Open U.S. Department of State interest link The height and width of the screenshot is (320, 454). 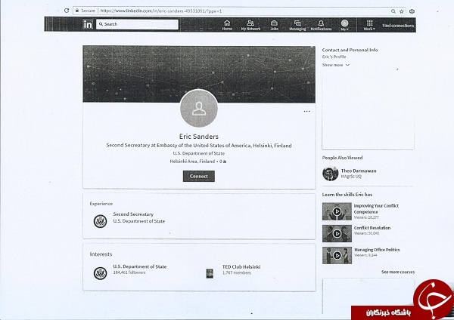[139, 266]
